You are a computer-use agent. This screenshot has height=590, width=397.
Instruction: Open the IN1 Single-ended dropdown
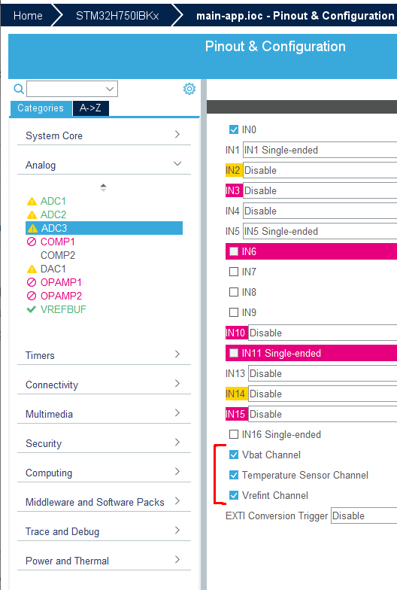point(320,151)
